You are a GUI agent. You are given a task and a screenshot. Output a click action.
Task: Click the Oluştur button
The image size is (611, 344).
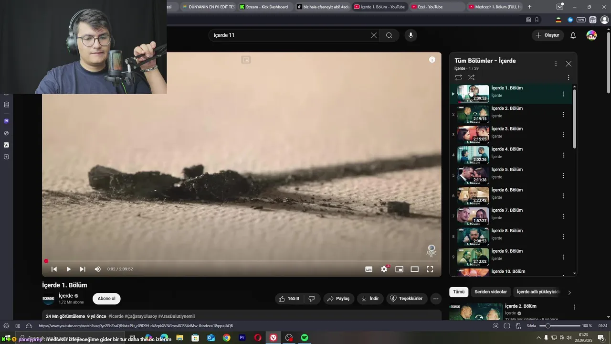click(547, 35)
